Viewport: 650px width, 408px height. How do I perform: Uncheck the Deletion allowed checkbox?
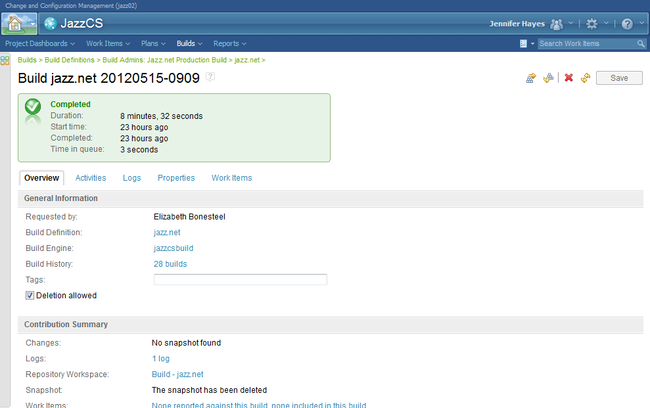click(30, 296)
